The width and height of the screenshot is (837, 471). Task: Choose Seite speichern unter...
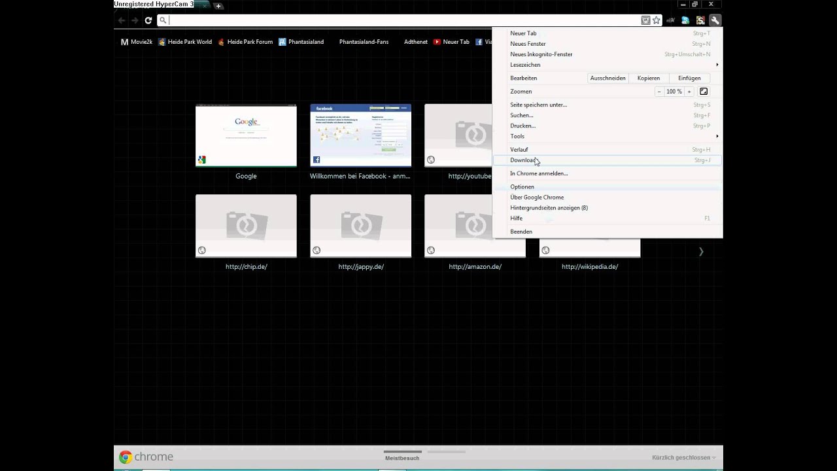pyautogui.click(x=607, y=105)
